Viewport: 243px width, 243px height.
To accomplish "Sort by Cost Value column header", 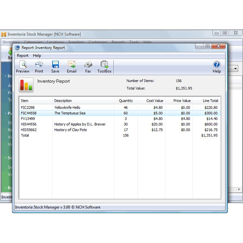I will [x=151, y=101].
